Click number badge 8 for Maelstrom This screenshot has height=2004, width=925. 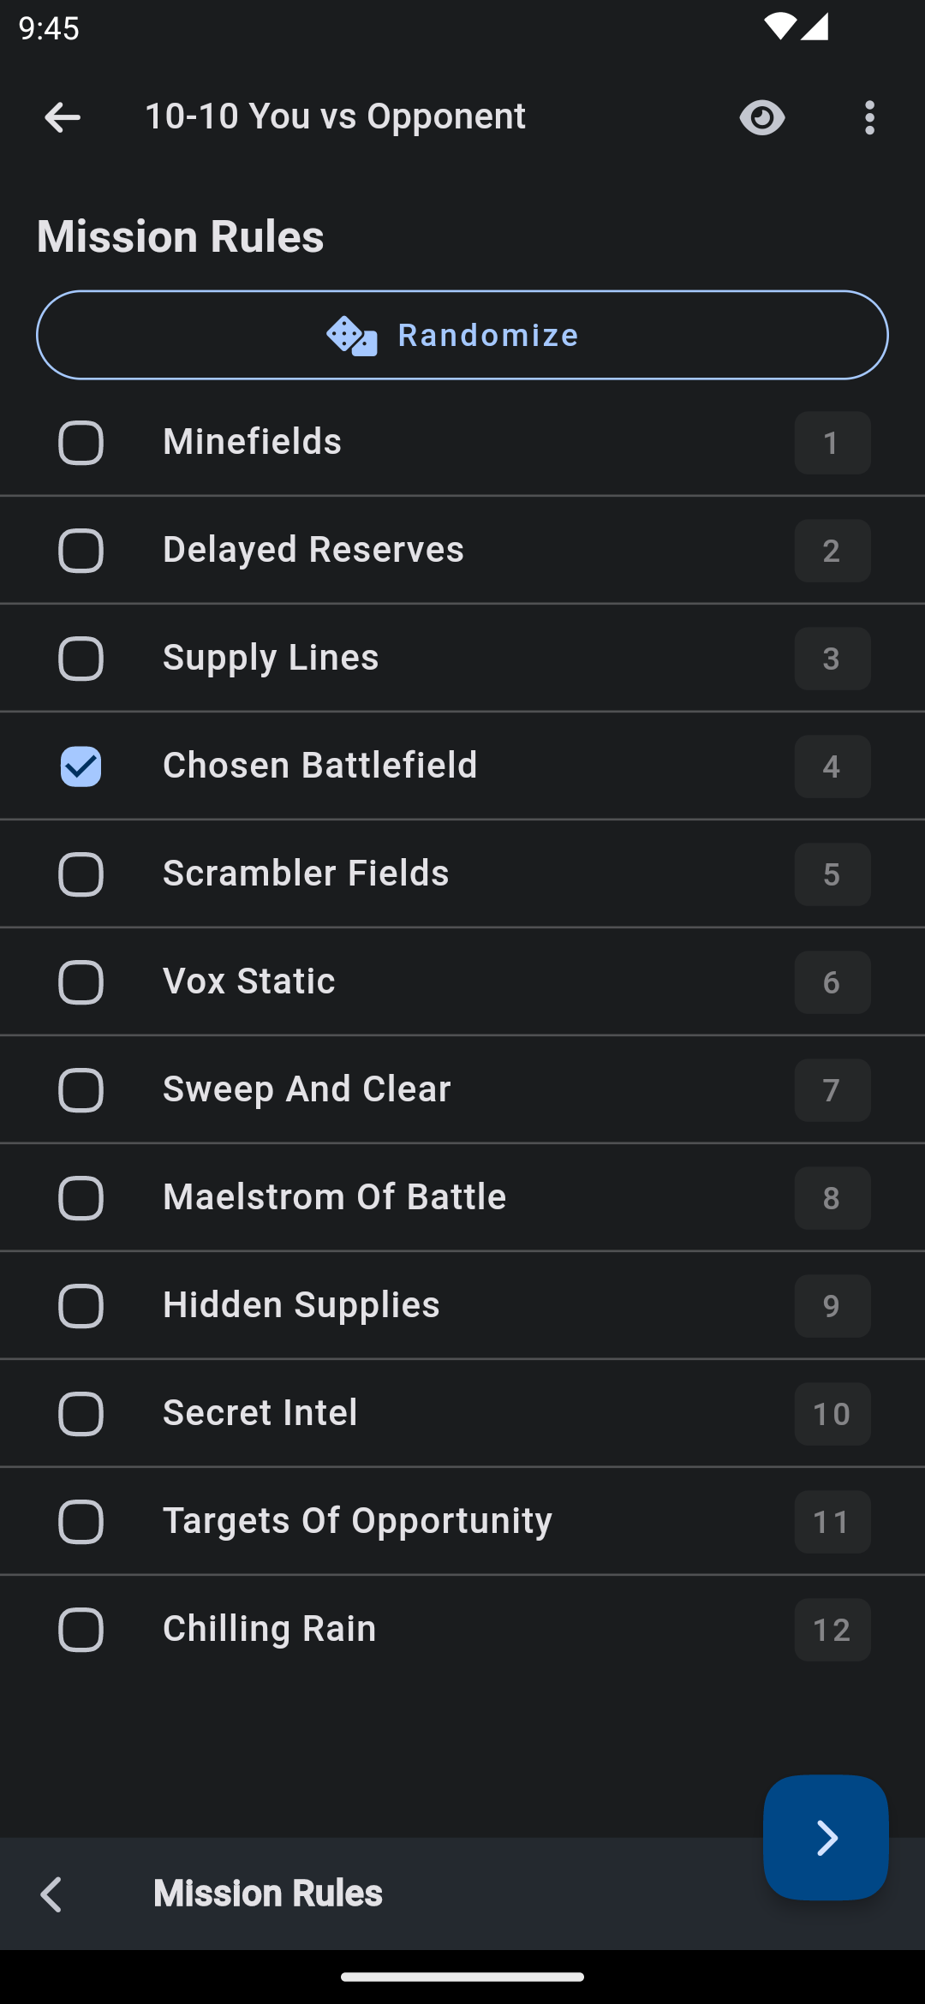pos(832,1198)
